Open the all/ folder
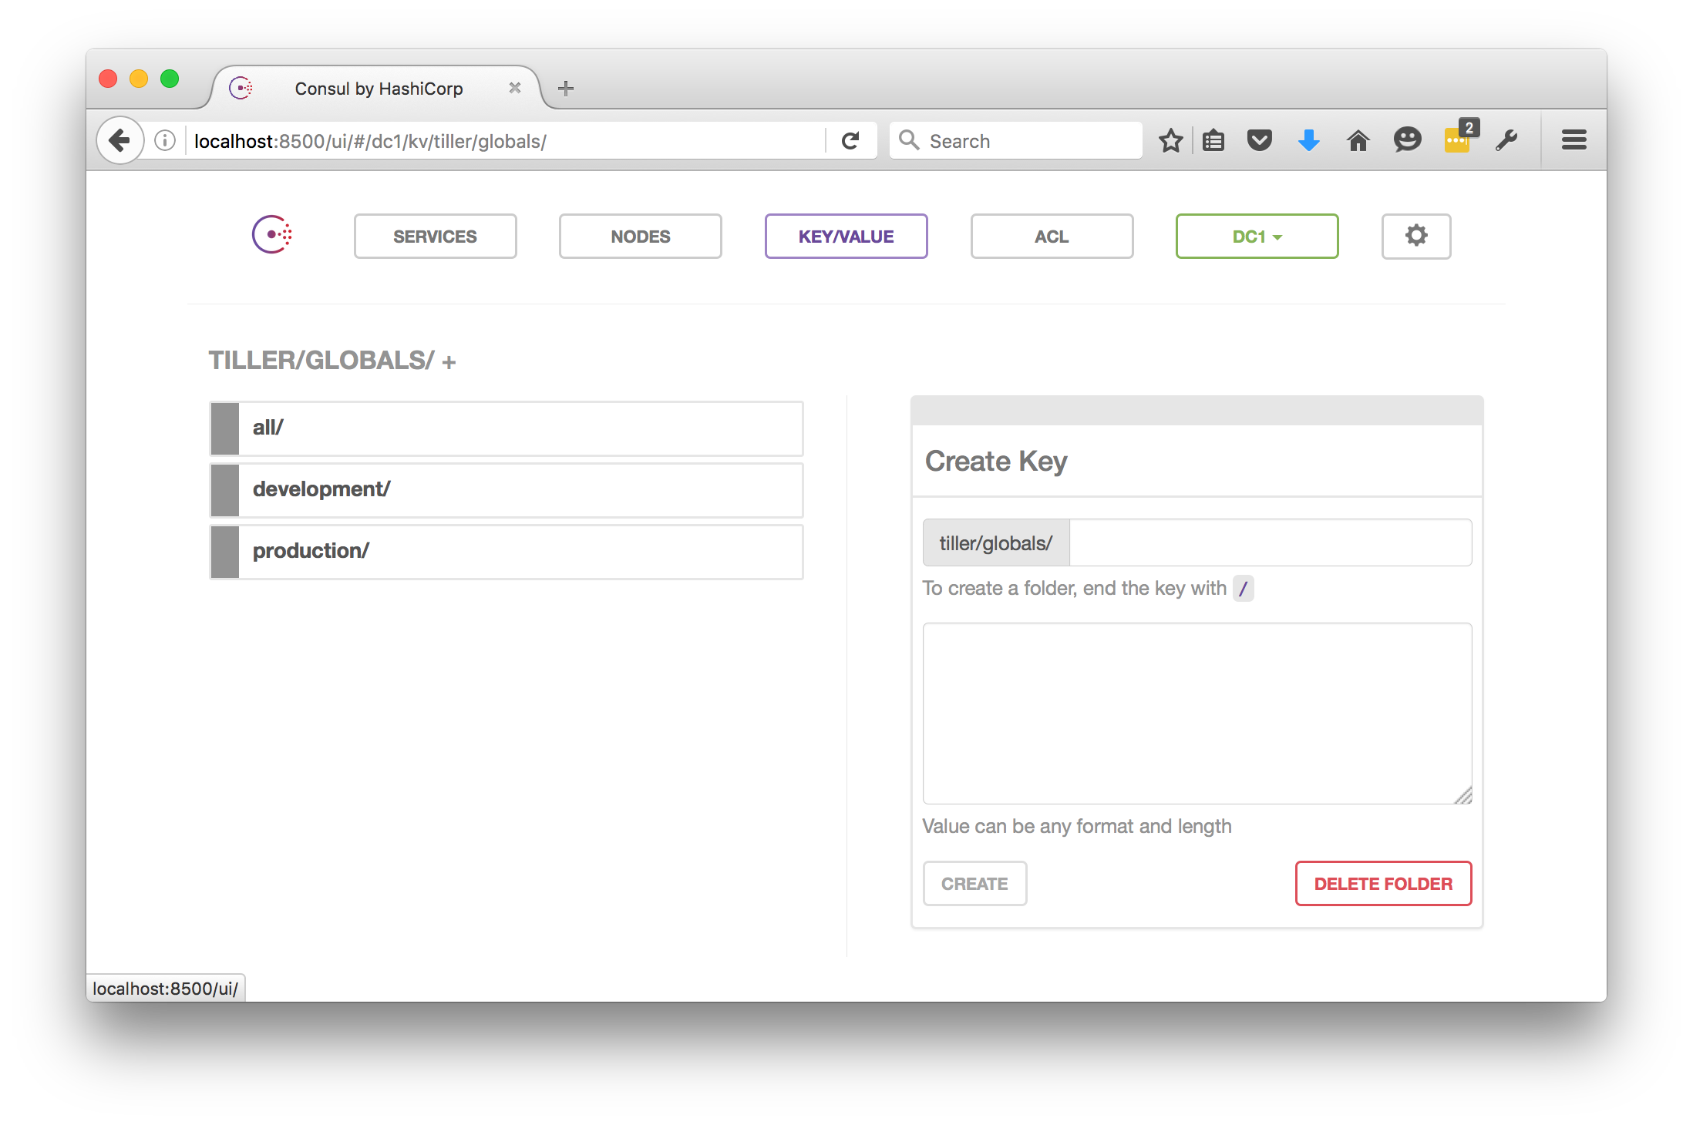This screenshot has height=1125, width=1693. 507,428
